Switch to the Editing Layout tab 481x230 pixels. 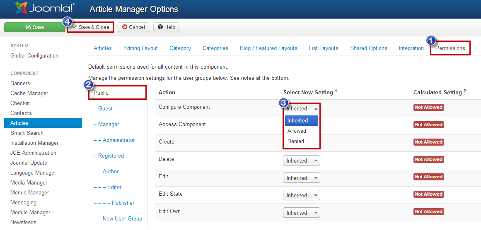[140, 48]
